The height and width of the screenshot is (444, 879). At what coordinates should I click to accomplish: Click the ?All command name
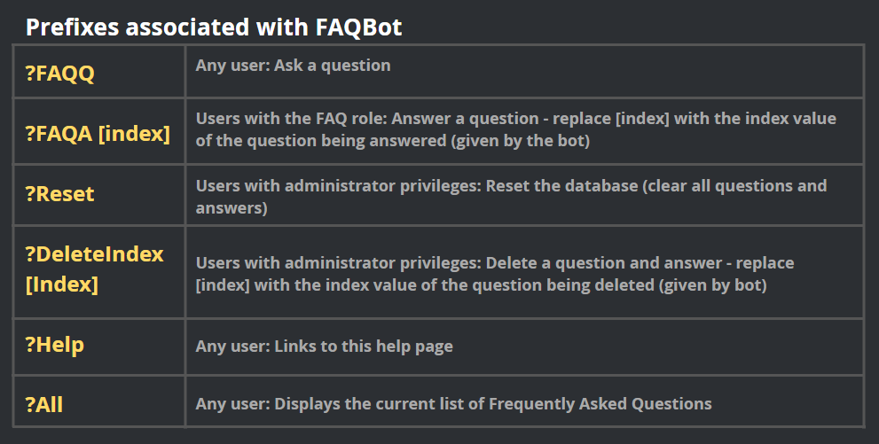[43, 403]
